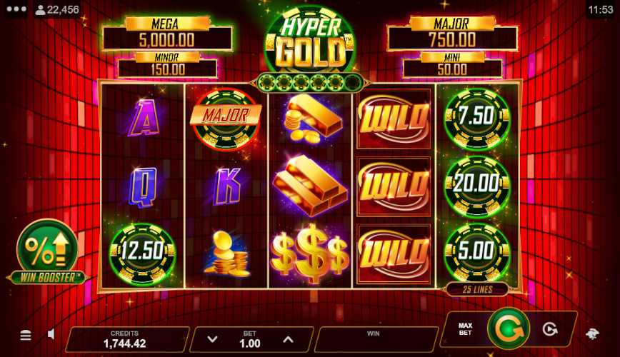The height and width of the screenshot is (357, 620).
Task: Open the hamburger menu
Action: pos(26,336)
